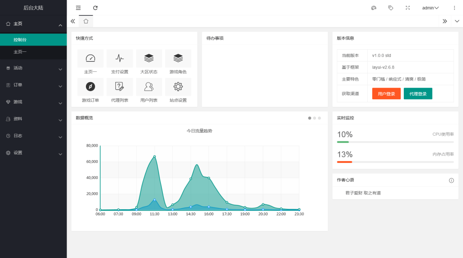Open the 游戏订单 compass shortcut icon
Viewport: 463px width, 258px height.
[x=90, y=87]
